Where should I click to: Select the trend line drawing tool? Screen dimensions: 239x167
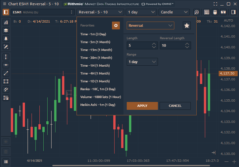click(6, 73)
